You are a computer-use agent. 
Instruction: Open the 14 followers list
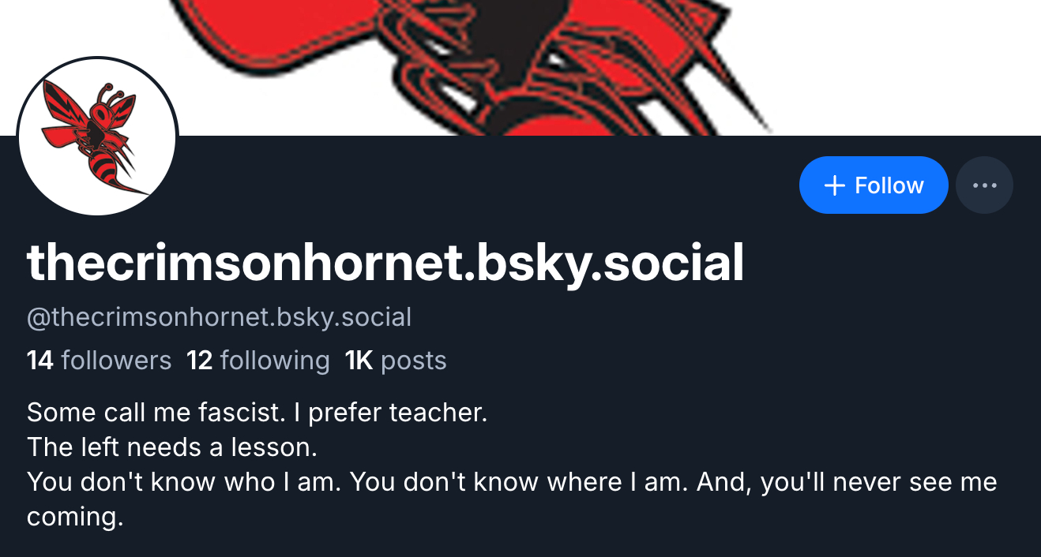pyautogui.click(x=99, y=361)
